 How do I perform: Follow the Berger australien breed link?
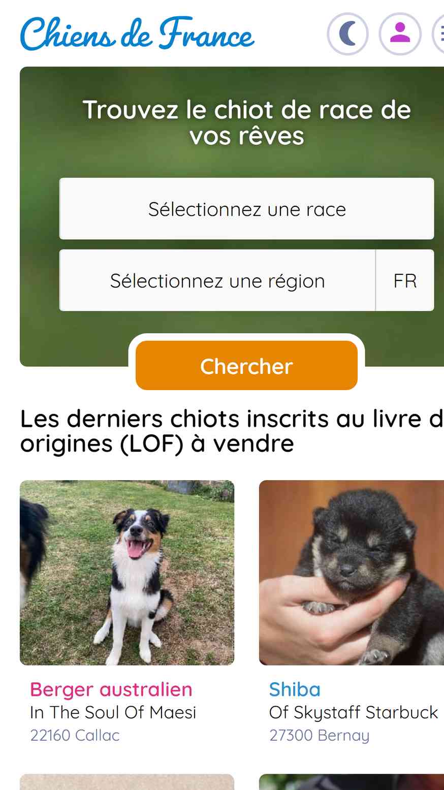pyautogui.click(x=111, y=689)
